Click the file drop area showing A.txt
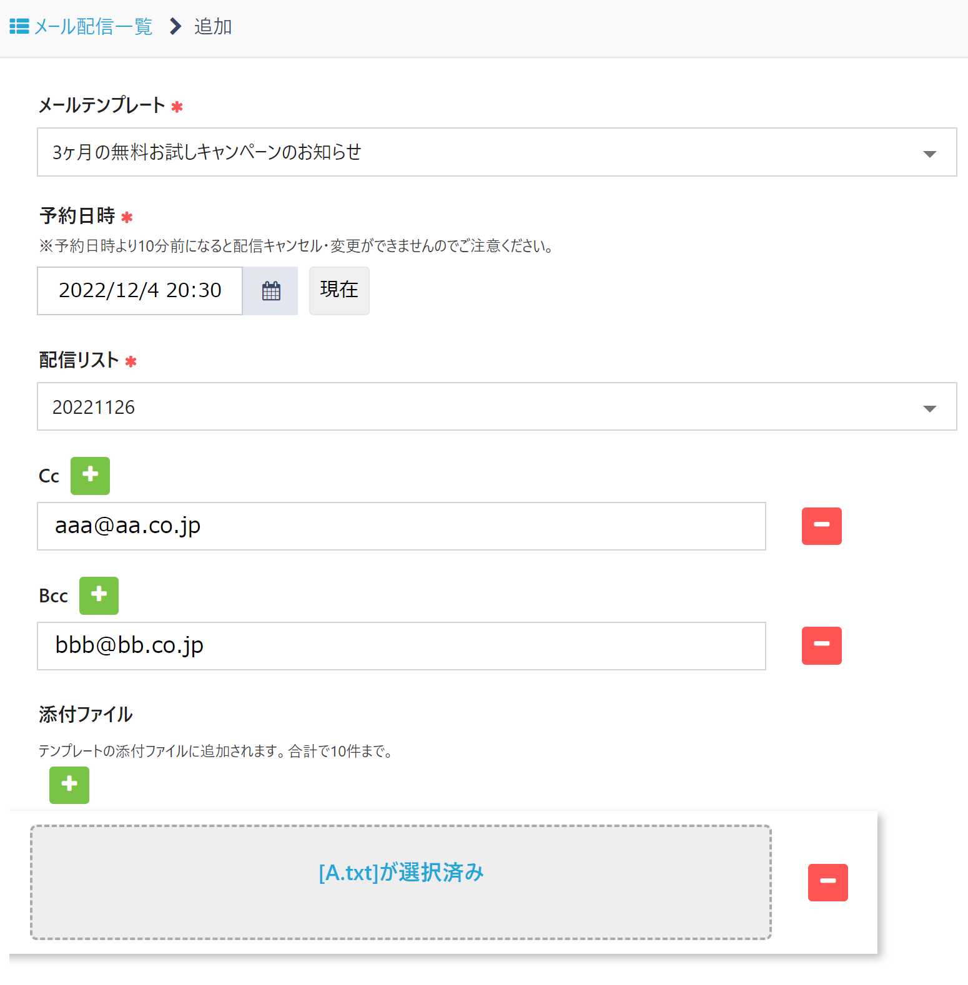Viewport: 968px width, 985px height. (x=401, y=882)
